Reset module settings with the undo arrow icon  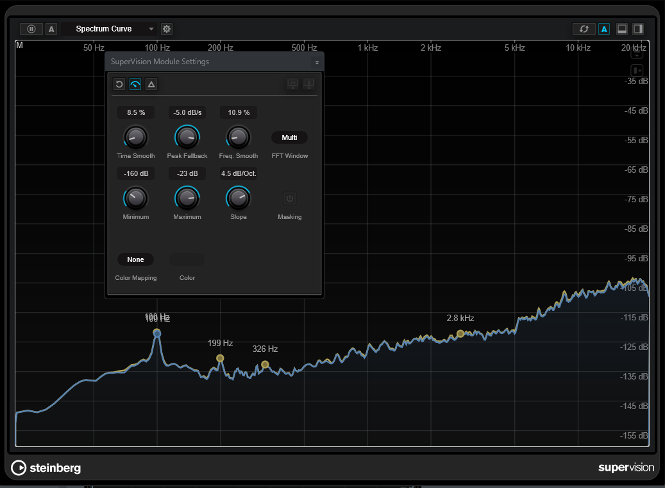click(119, 84)
